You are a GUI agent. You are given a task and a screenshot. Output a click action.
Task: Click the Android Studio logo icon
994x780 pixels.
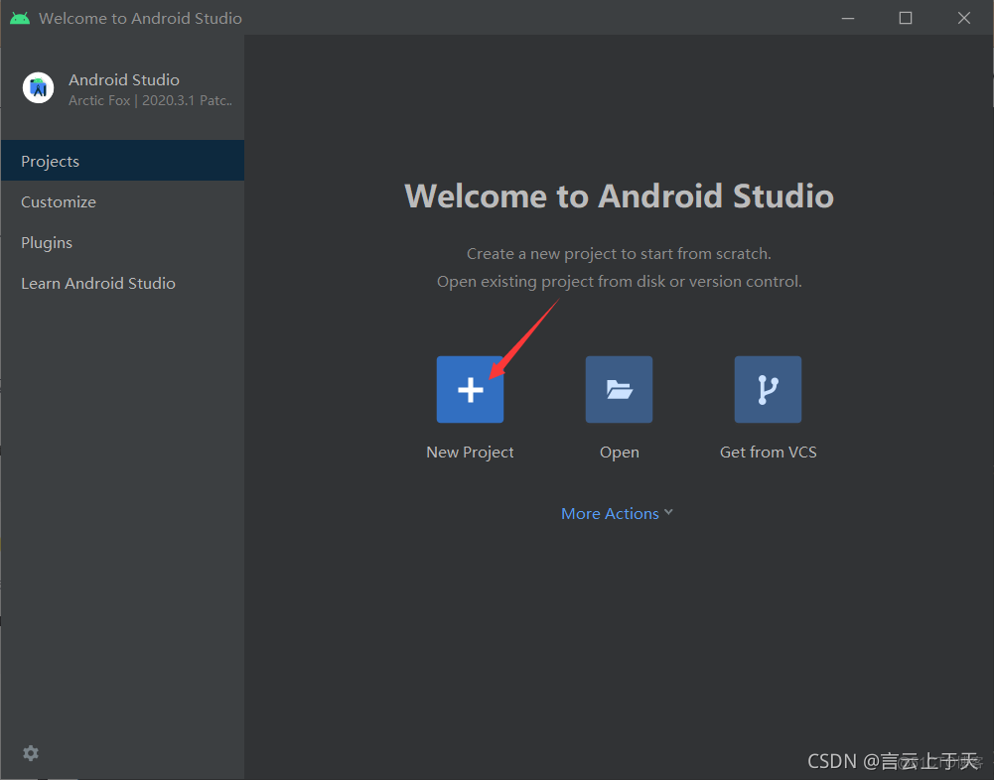38,87
